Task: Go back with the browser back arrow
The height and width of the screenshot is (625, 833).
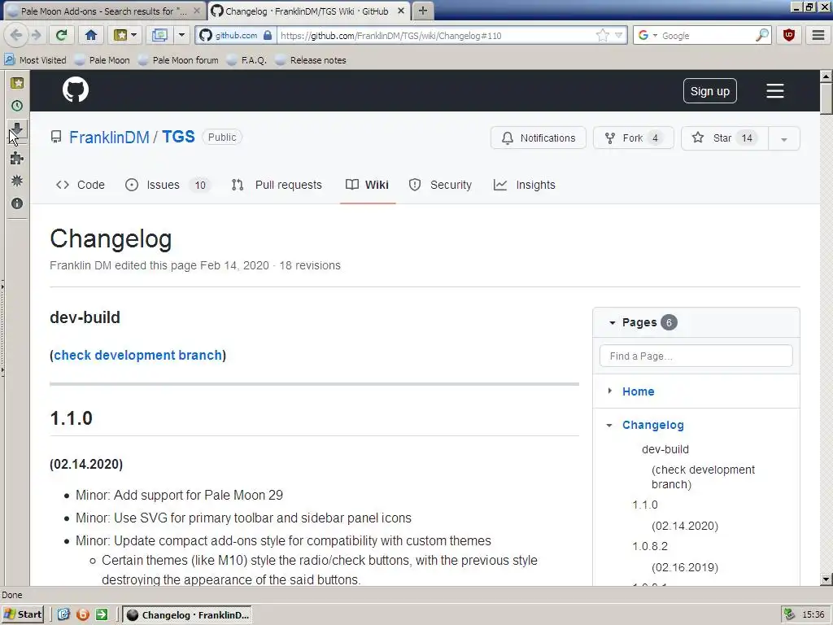Action: pyautogui.click(x=16, y=36)
